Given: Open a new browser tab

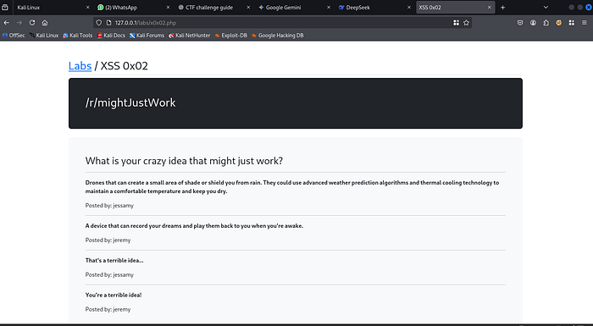Looking at the screenshot, I should [502, 7].
